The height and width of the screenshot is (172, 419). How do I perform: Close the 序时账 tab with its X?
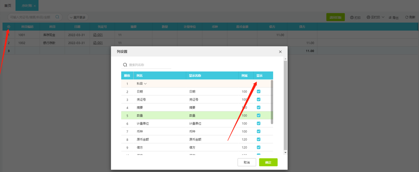point(35,6)
